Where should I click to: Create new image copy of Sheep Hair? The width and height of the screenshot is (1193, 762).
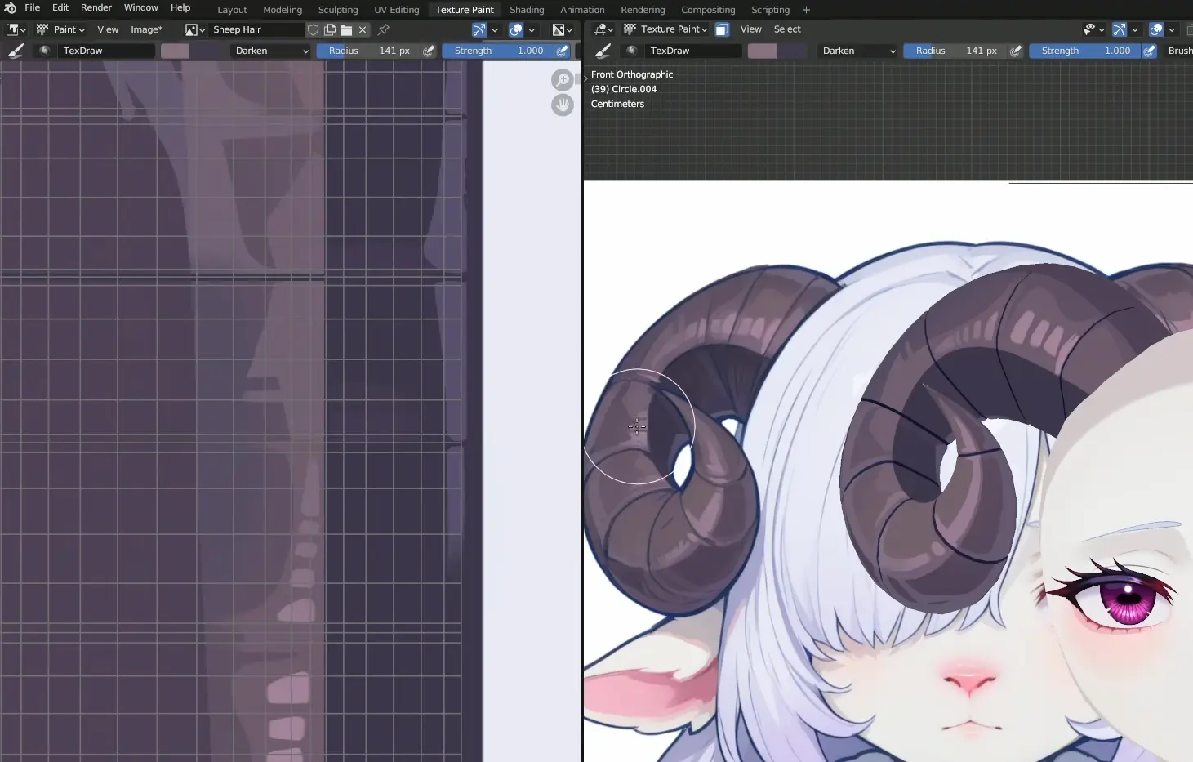point(330,29)
